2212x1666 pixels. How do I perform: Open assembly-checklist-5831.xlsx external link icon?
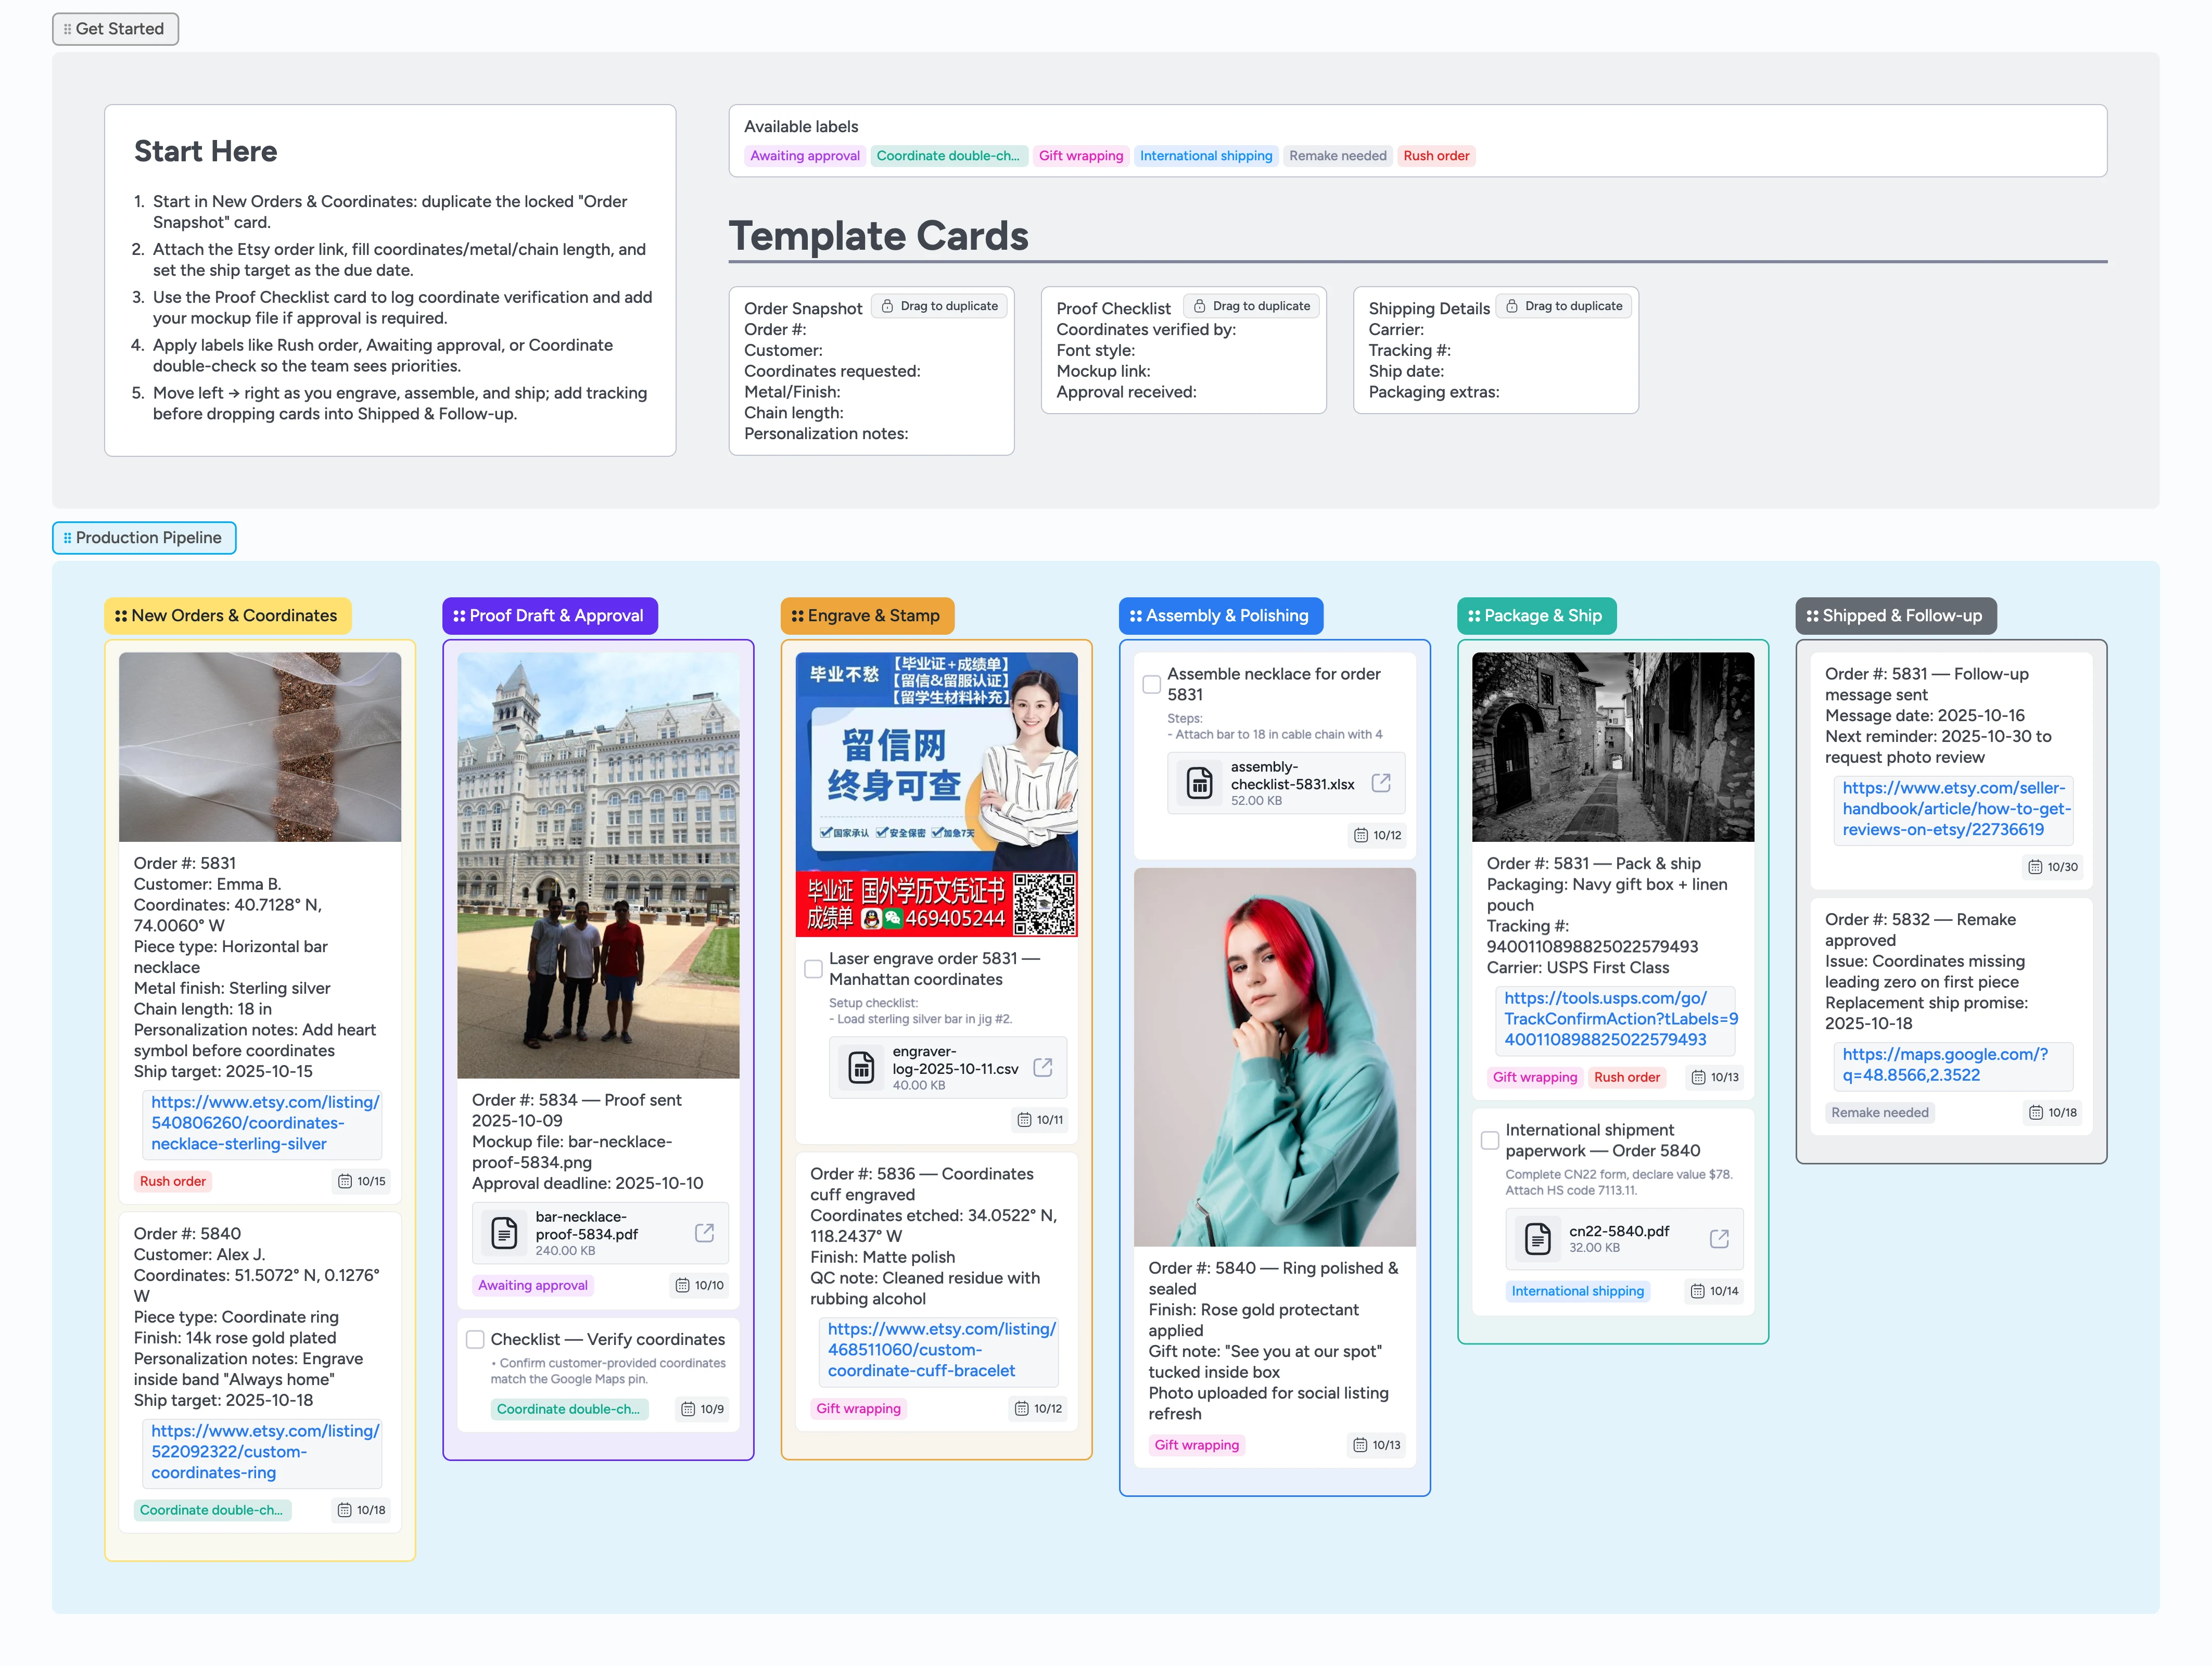(x=1380, y=783)
